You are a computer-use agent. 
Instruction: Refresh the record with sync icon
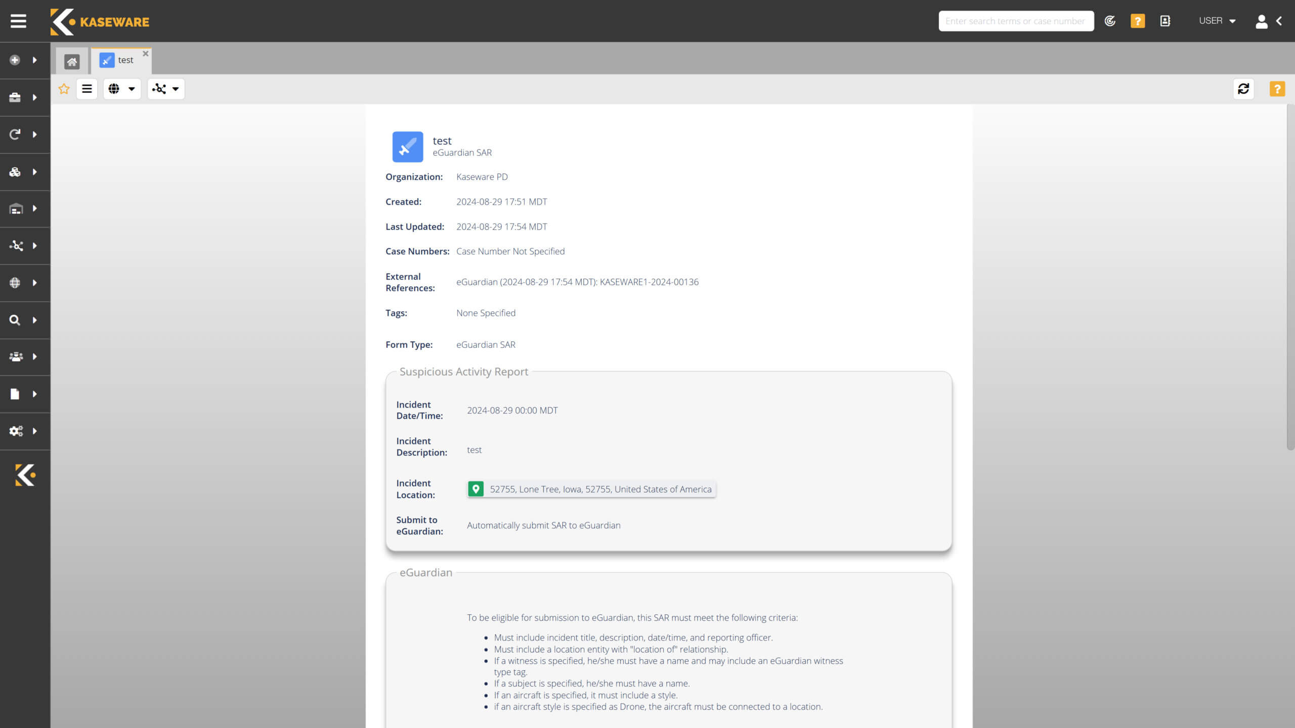1243,89
